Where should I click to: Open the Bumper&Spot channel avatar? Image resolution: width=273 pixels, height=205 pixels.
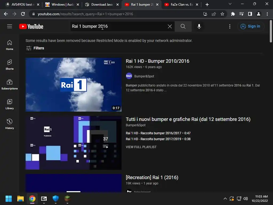129,76
